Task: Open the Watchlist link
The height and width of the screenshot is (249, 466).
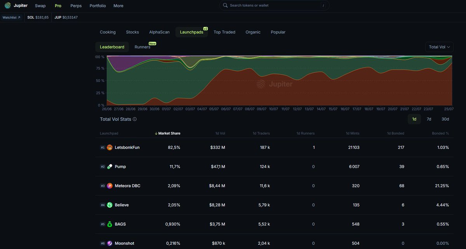Action: point(11,17)
